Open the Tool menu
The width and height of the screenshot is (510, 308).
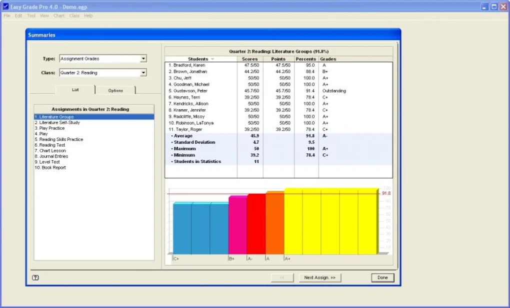point(31,15)
